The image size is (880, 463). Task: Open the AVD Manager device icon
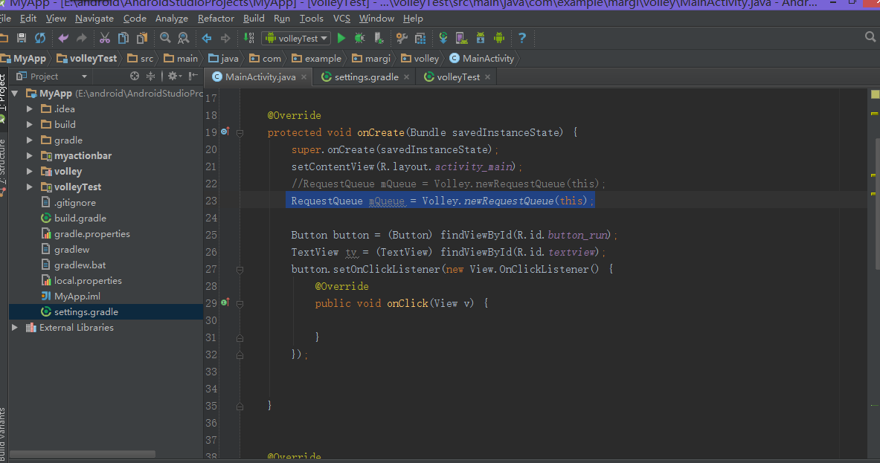462,38
